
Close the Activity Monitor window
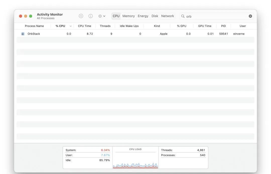click(21, 16)
